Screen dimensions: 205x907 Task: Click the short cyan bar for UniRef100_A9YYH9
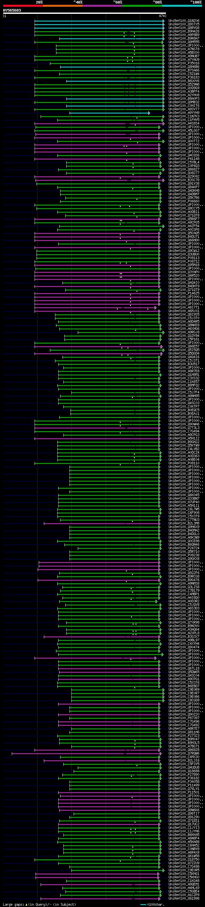click(110, 113)
